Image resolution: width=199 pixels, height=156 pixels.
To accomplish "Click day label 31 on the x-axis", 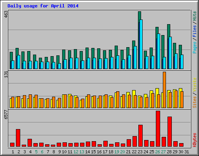I will (x=187, y=152).
